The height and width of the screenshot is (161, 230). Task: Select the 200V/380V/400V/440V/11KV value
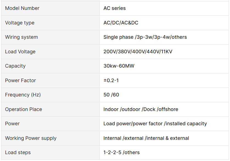coord(138,52)
